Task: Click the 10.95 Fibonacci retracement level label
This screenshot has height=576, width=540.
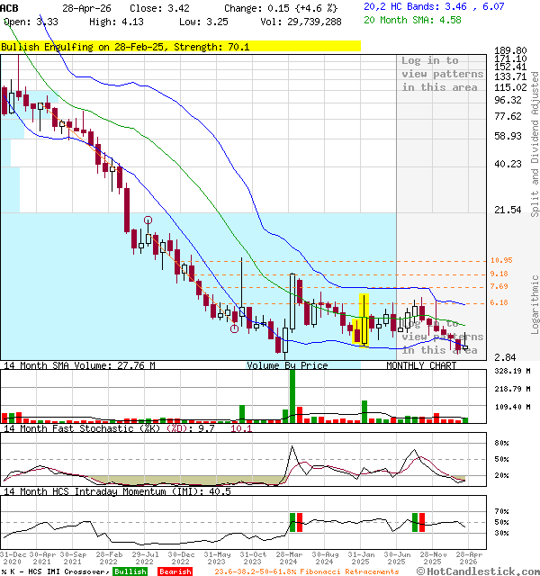Action: [501, 260]
